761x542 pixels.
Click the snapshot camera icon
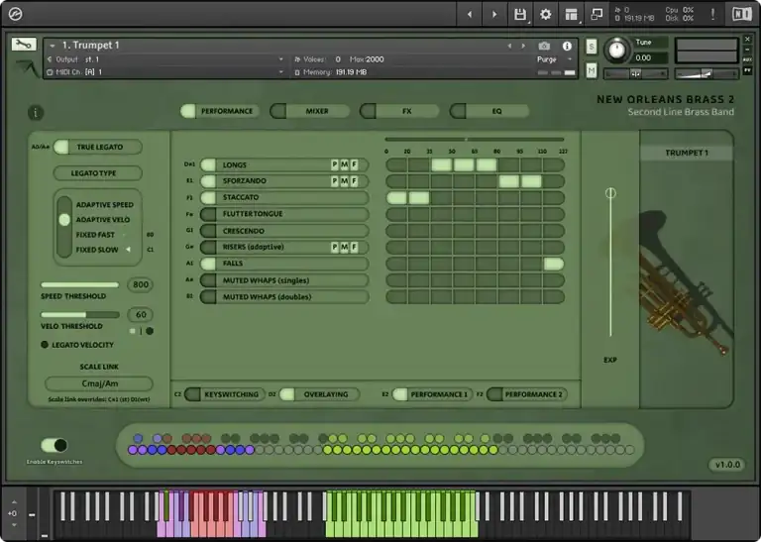(544, 47)
